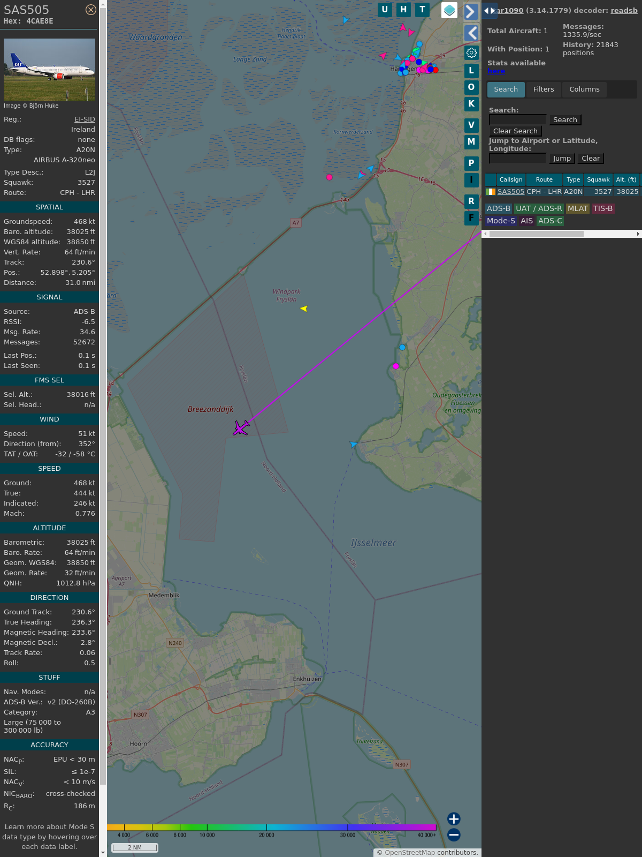The height and width of the screenshot is (857, 642).
Task: Open the map layers selector icon
Action: (x=449, y=10)
